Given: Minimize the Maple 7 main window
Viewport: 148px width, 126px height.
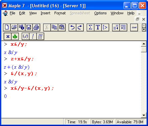Looking at the screenshot, I should coord(127,5).
